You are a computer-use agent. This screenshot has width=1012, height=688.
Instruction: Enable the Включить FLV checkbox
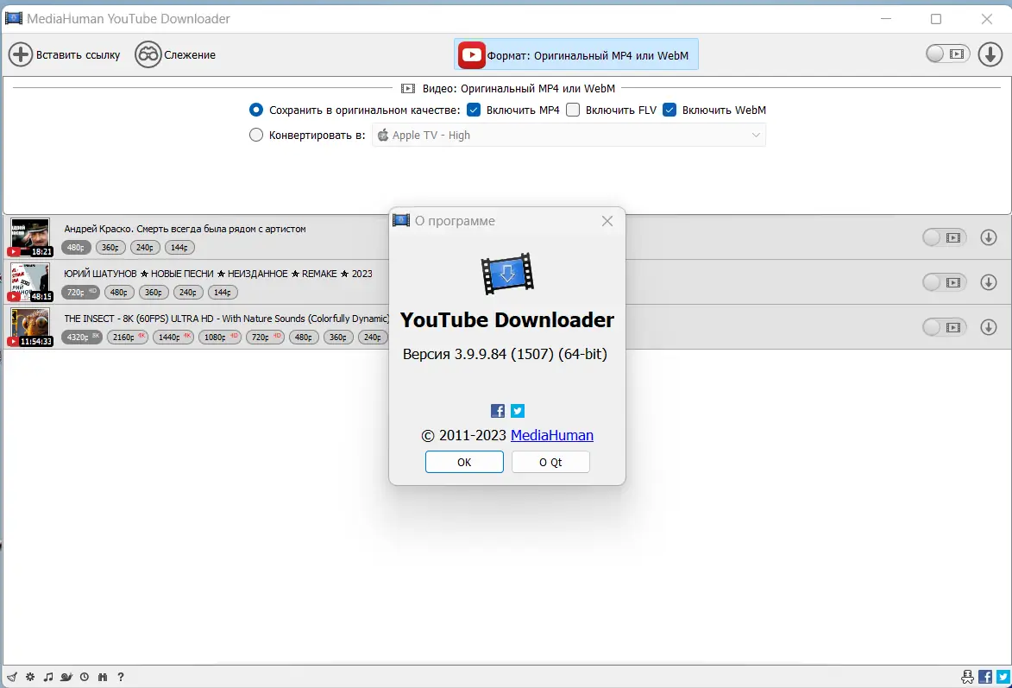(x=574, y=110)
